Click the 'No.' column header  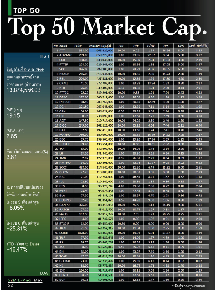click(x=56, y=46)
